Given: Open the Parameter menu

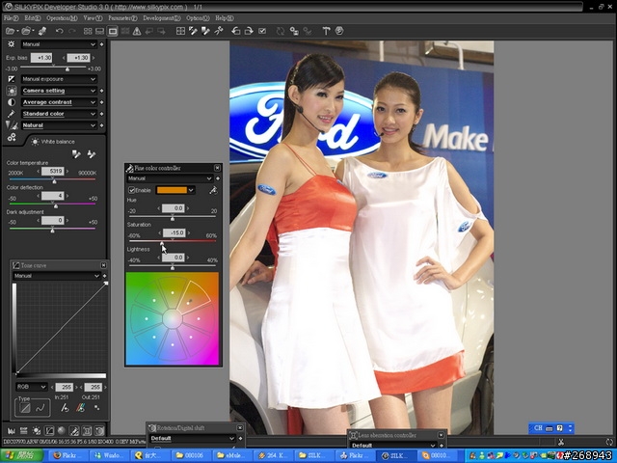Looking at the screenshot, I should pos(122,18).
